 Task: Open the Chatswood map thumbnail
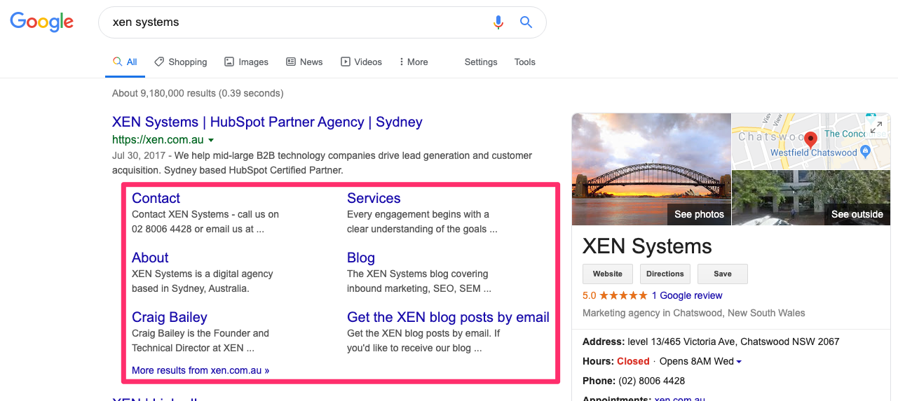(x=811, y=141)
